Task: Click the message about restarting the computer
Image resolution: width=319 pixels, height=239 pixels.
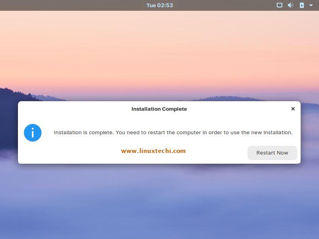Action: [173, 133]
